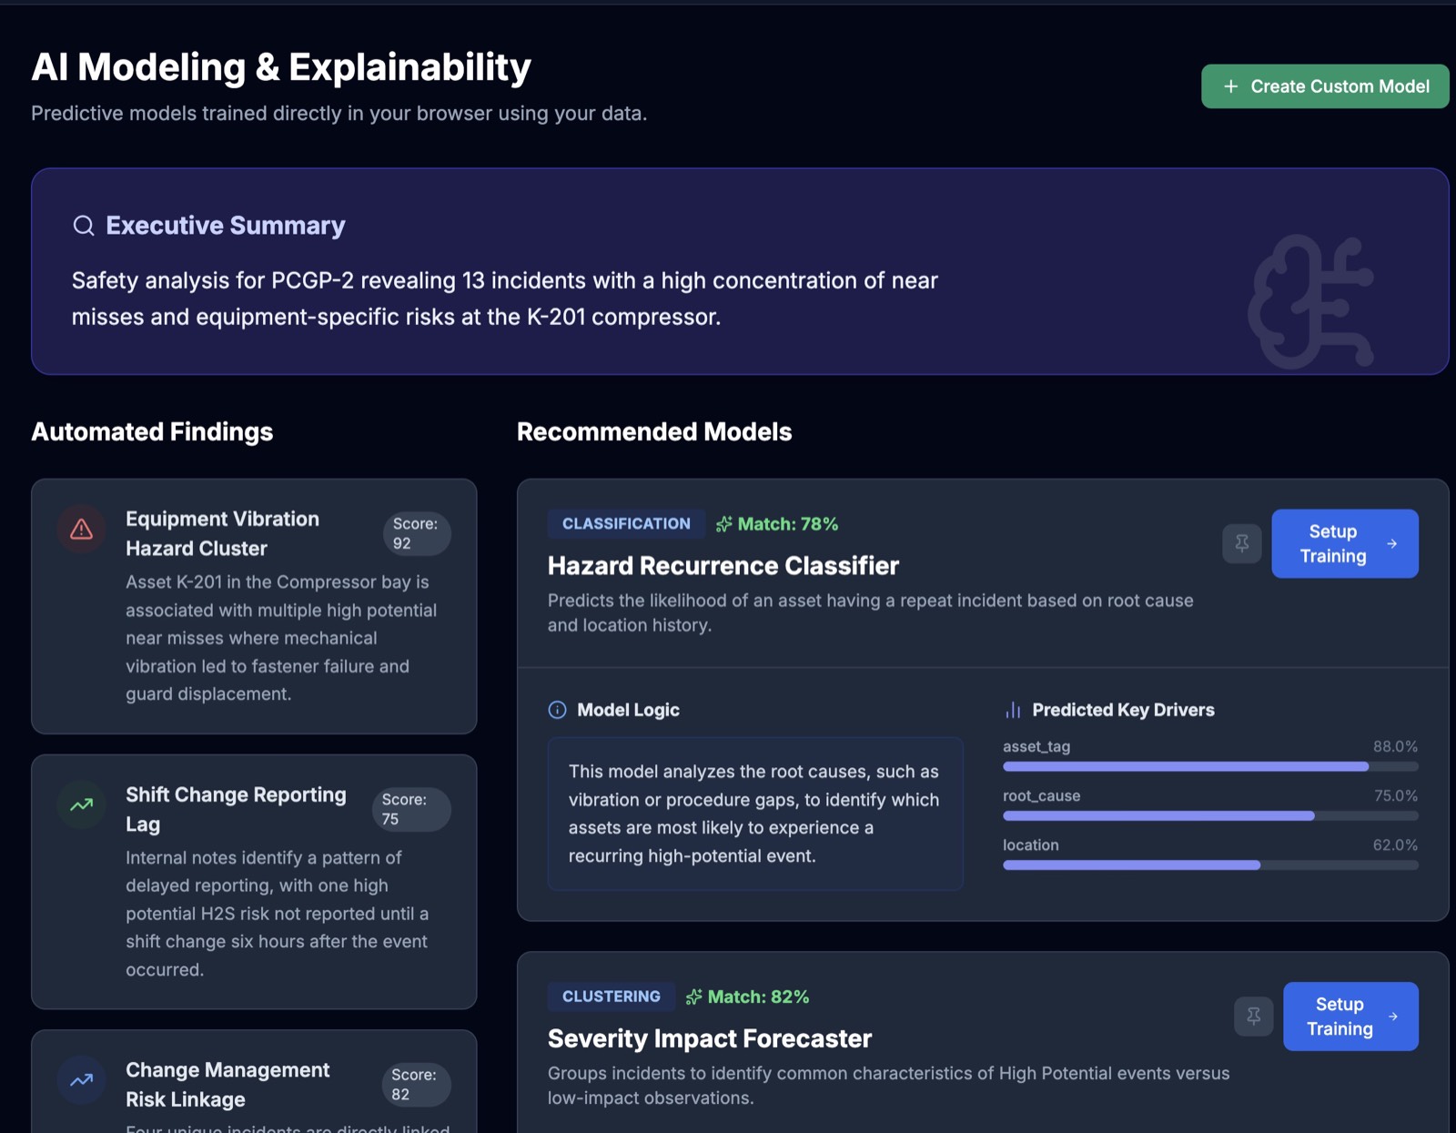Click the Model Logic explanation text box
This screenshot has height=1133, width=1456.
[755, 814]
